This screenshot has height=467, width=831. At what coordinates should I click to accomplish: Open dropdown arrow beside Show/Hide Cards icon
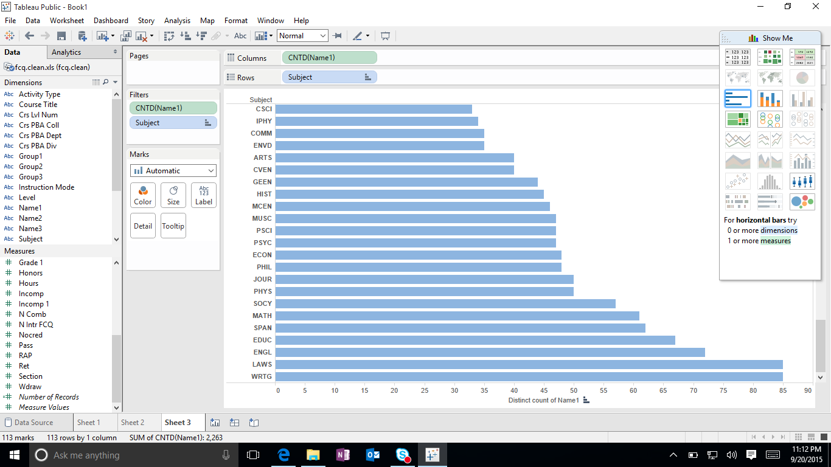[271, 36]
